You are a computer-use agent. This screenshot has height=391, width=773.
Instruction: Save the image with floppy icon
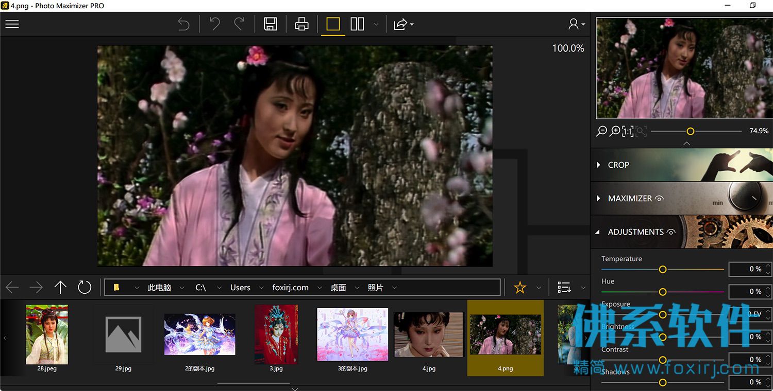point(271,24)
